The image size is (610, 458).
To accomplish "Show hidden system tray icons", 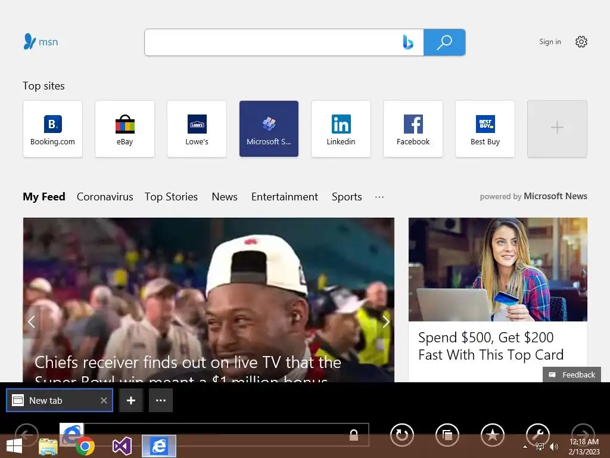I will click(x=525, y=447).
